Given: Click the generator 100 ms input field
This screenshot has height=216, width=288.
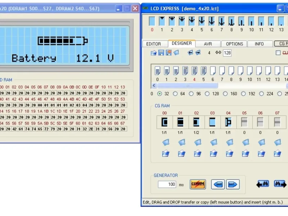Looking at the screenshot, I should [167, 184].
